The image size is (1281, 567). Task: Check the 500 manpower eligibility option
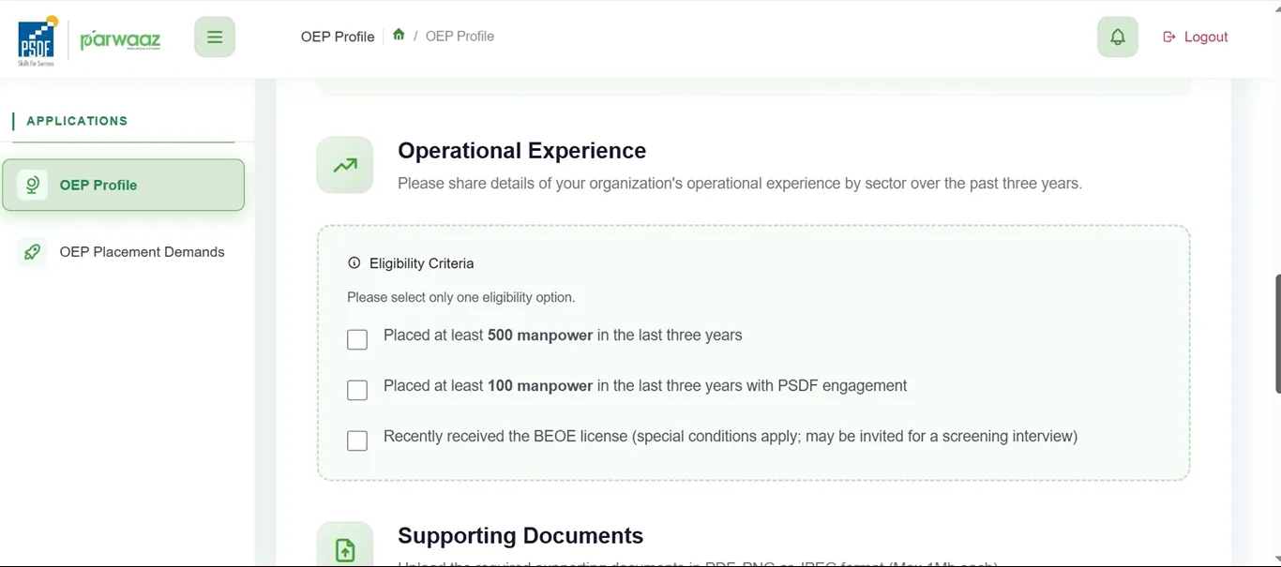pyautogui.click(x=357, y=339)
